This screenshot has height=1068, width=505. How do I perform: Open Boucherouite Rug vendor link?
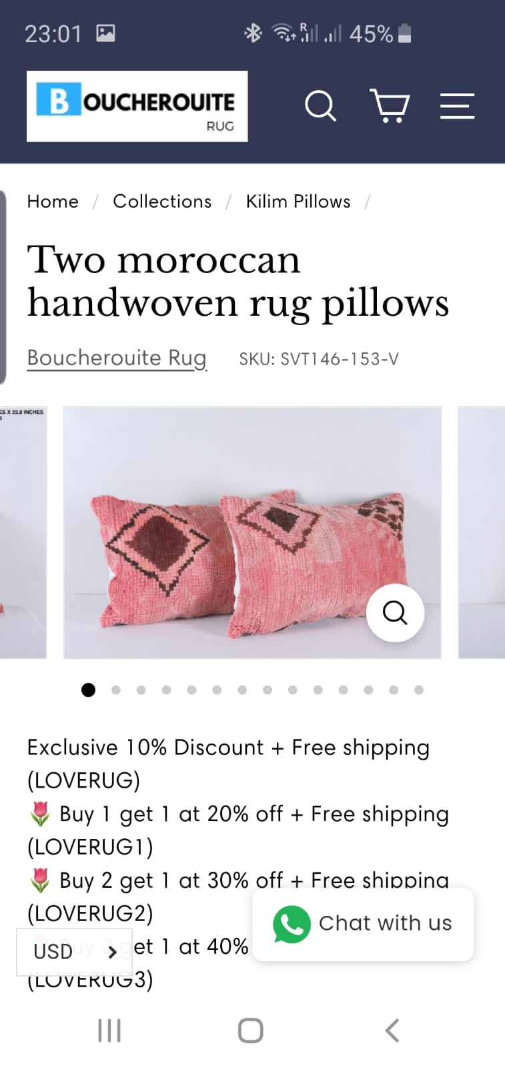pyautogui.click(x=117, y=358)
